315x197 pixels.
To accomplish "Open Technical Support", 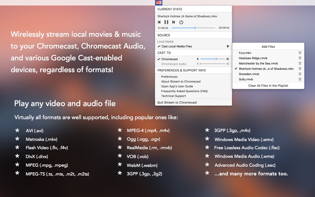I will 173,96.
